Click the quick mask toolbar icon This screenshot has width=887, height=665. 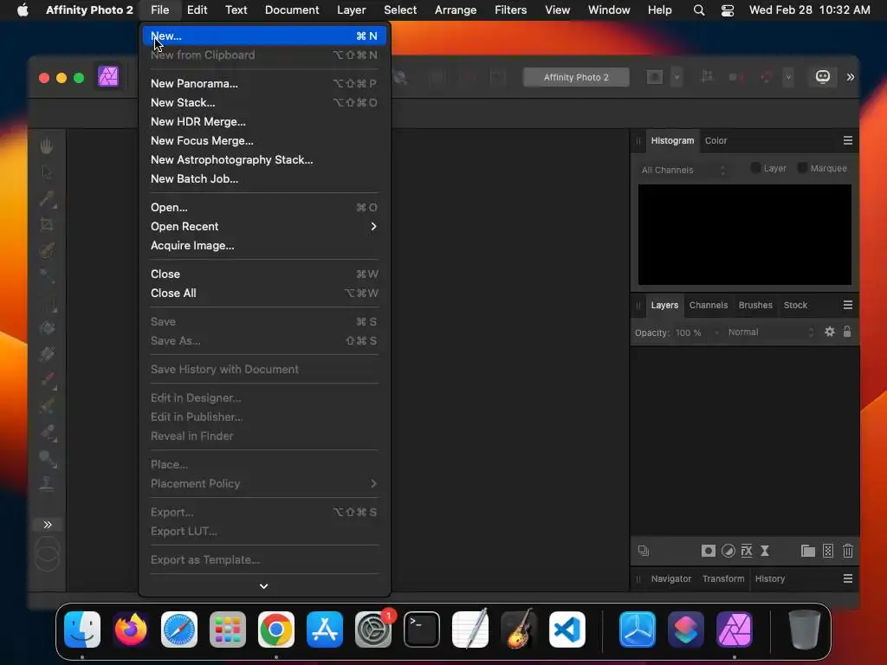(x=655, y=77)
